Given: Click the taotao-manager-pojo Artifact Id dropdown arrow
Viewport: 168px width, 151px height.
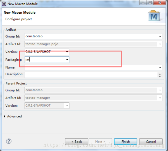Looking at the screenshot, I should (160, 44).
